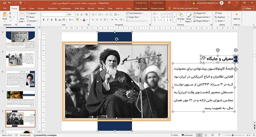Click the Reset slide button

[30, 17]
